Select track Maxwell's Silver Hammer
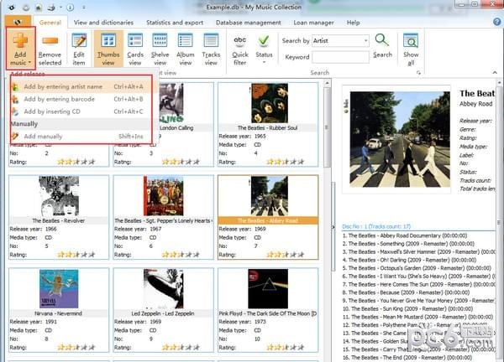 pyautogui.click(x=419, y=252)
